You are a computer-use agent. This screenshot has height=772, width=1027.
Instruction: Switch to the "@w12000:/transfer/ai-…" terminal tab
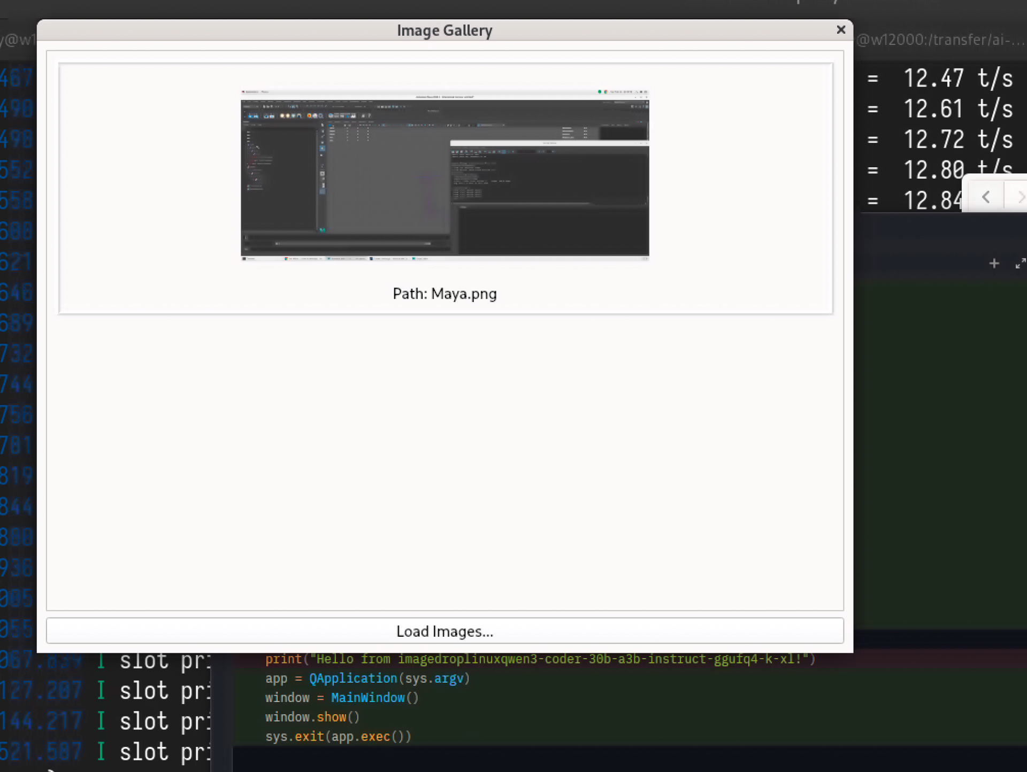point(941,40)
